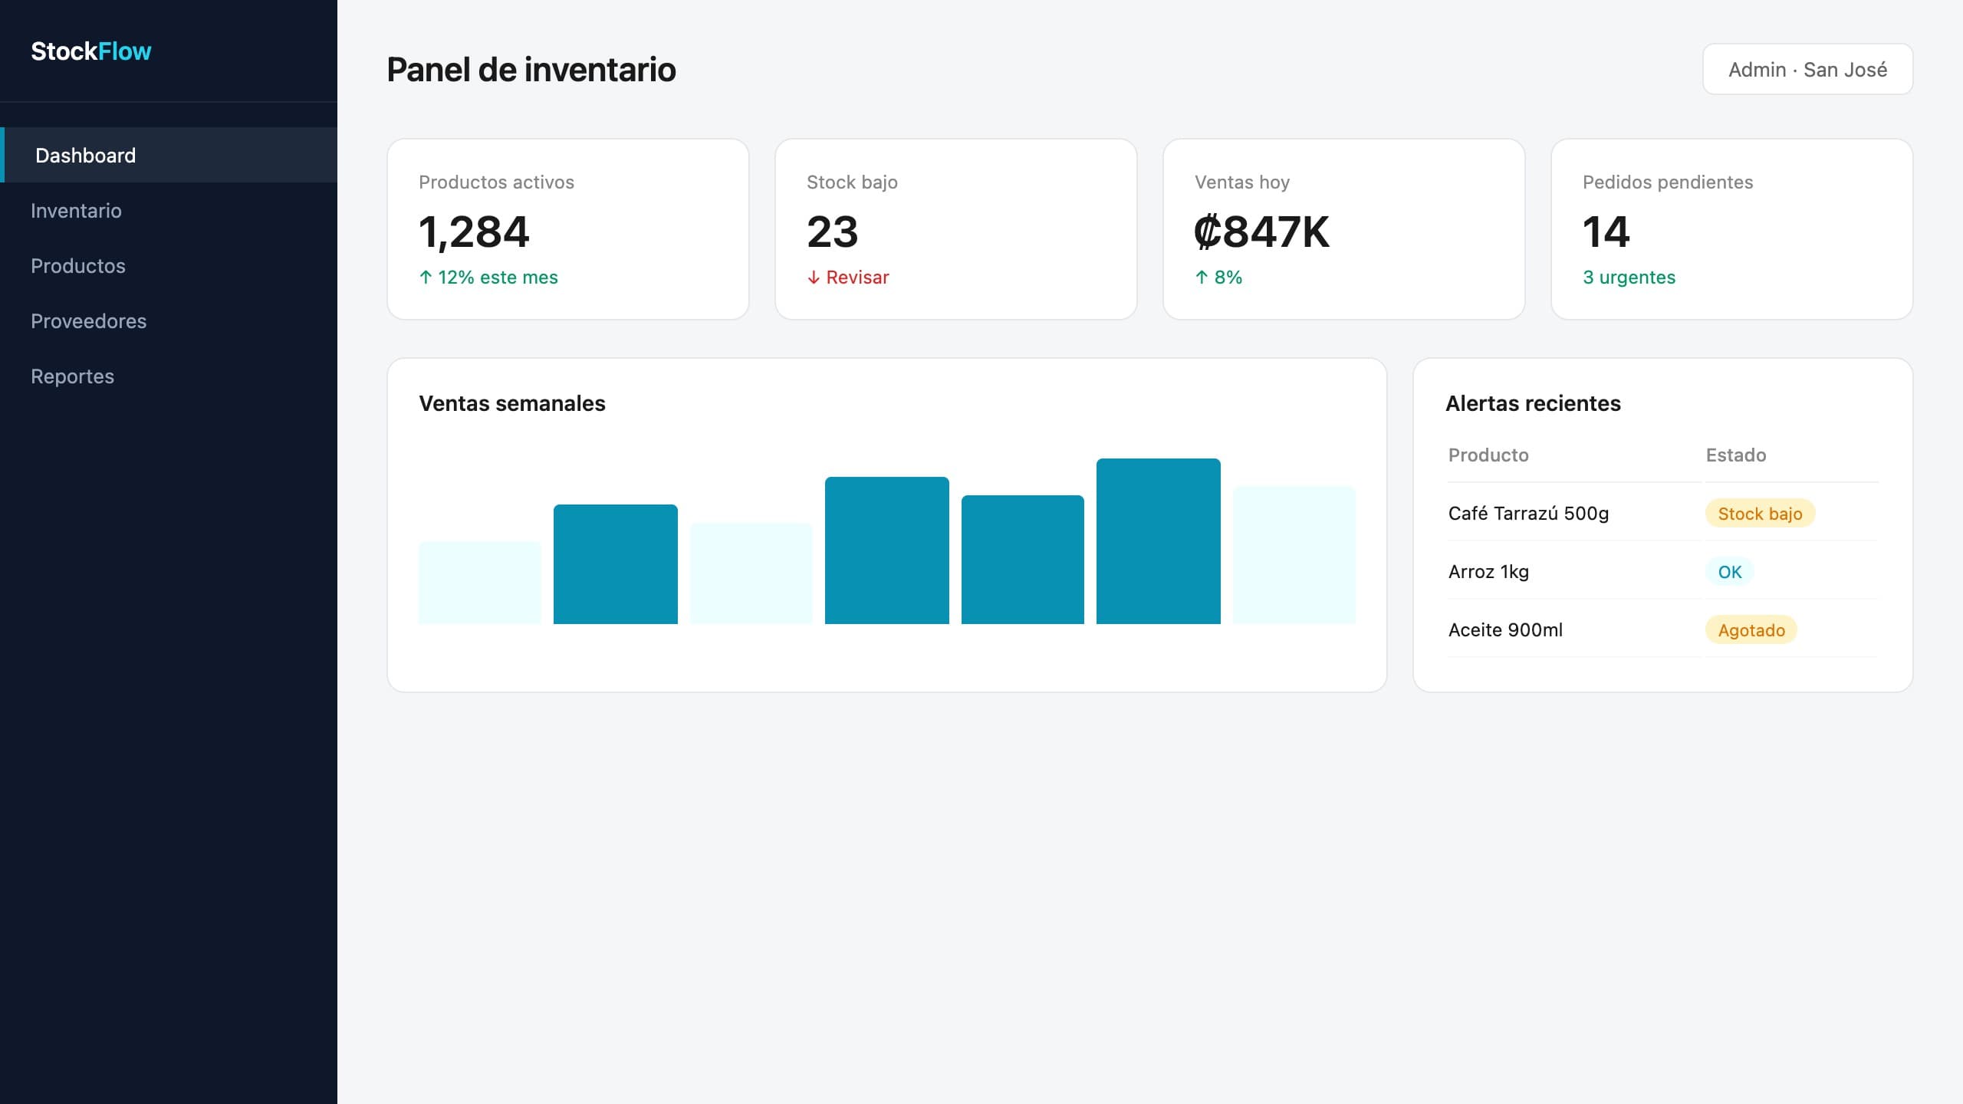
Task: Click the Estado column header
Action: 1736,455
